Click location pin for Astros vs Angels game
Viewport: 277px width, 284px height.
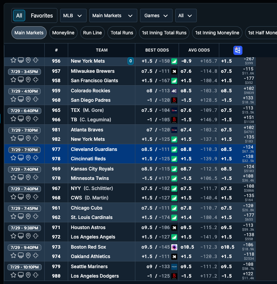point(28,236)
